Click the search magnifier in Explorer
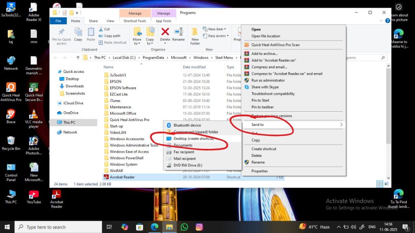Screen dimensions: 415x233 pos(383,57)
